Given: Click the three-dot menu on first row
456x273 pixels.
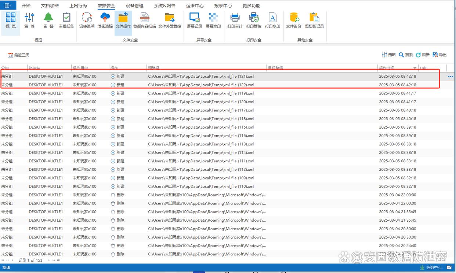Looking at the screenshot, I should (x=450, y=77).
